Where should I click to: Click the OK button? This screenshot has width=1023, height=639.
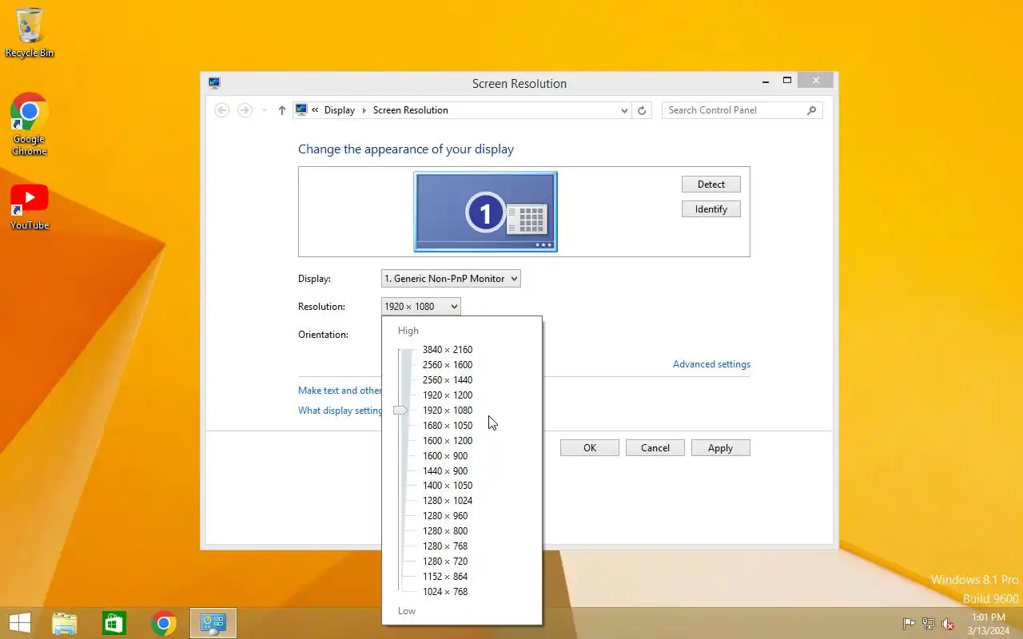(x=590, y=448)
